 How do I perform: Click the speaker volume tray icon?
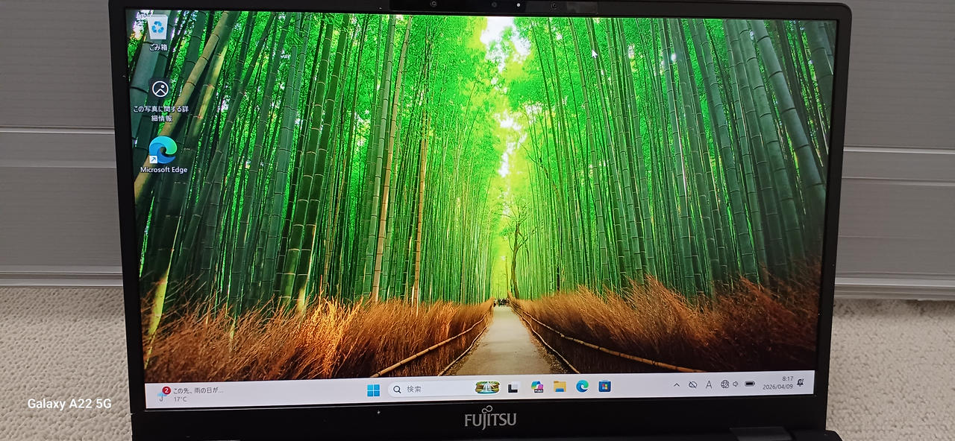click(736, 384)
